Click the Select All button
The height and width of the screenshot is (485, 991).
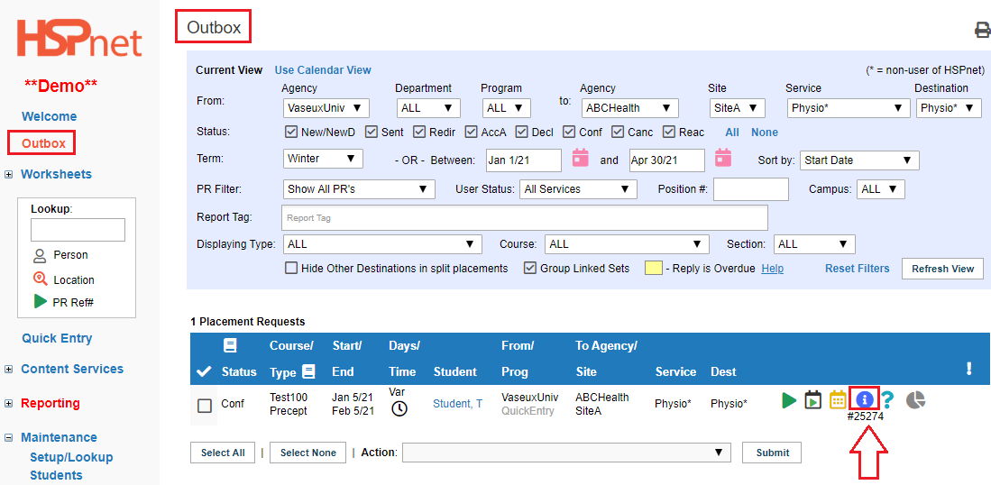(223, 453)
